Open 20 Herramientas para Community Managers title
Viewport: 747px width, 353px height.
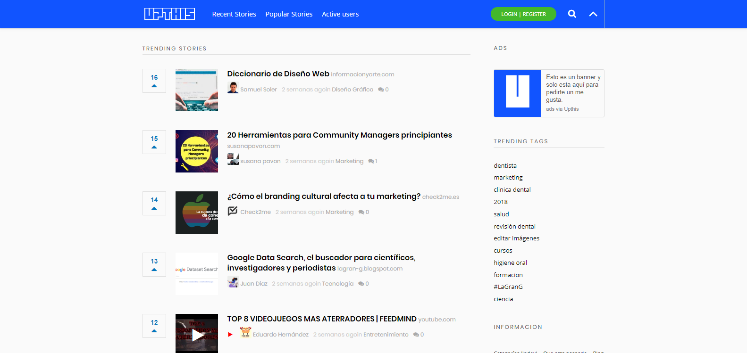(x=339, y=135)
